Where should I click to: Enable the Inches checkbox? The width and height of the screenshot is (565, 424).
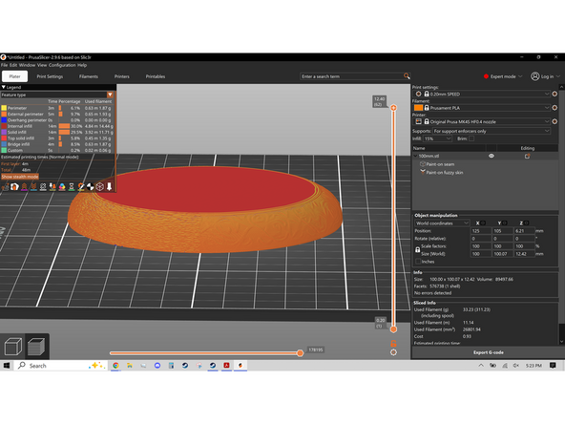tap(418, 262)
